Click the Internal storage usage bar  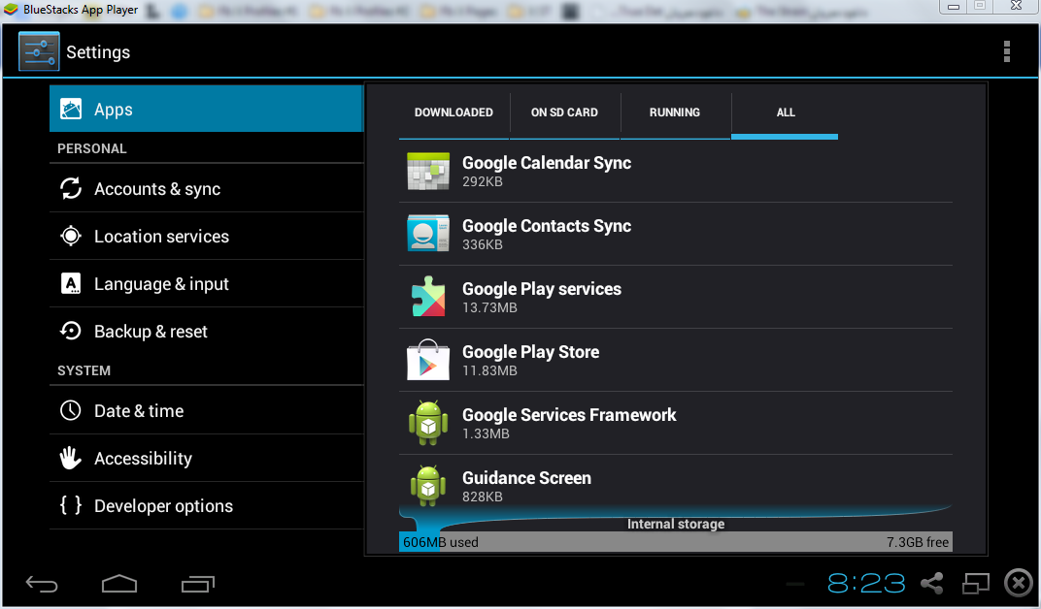[x=675, y=542]
